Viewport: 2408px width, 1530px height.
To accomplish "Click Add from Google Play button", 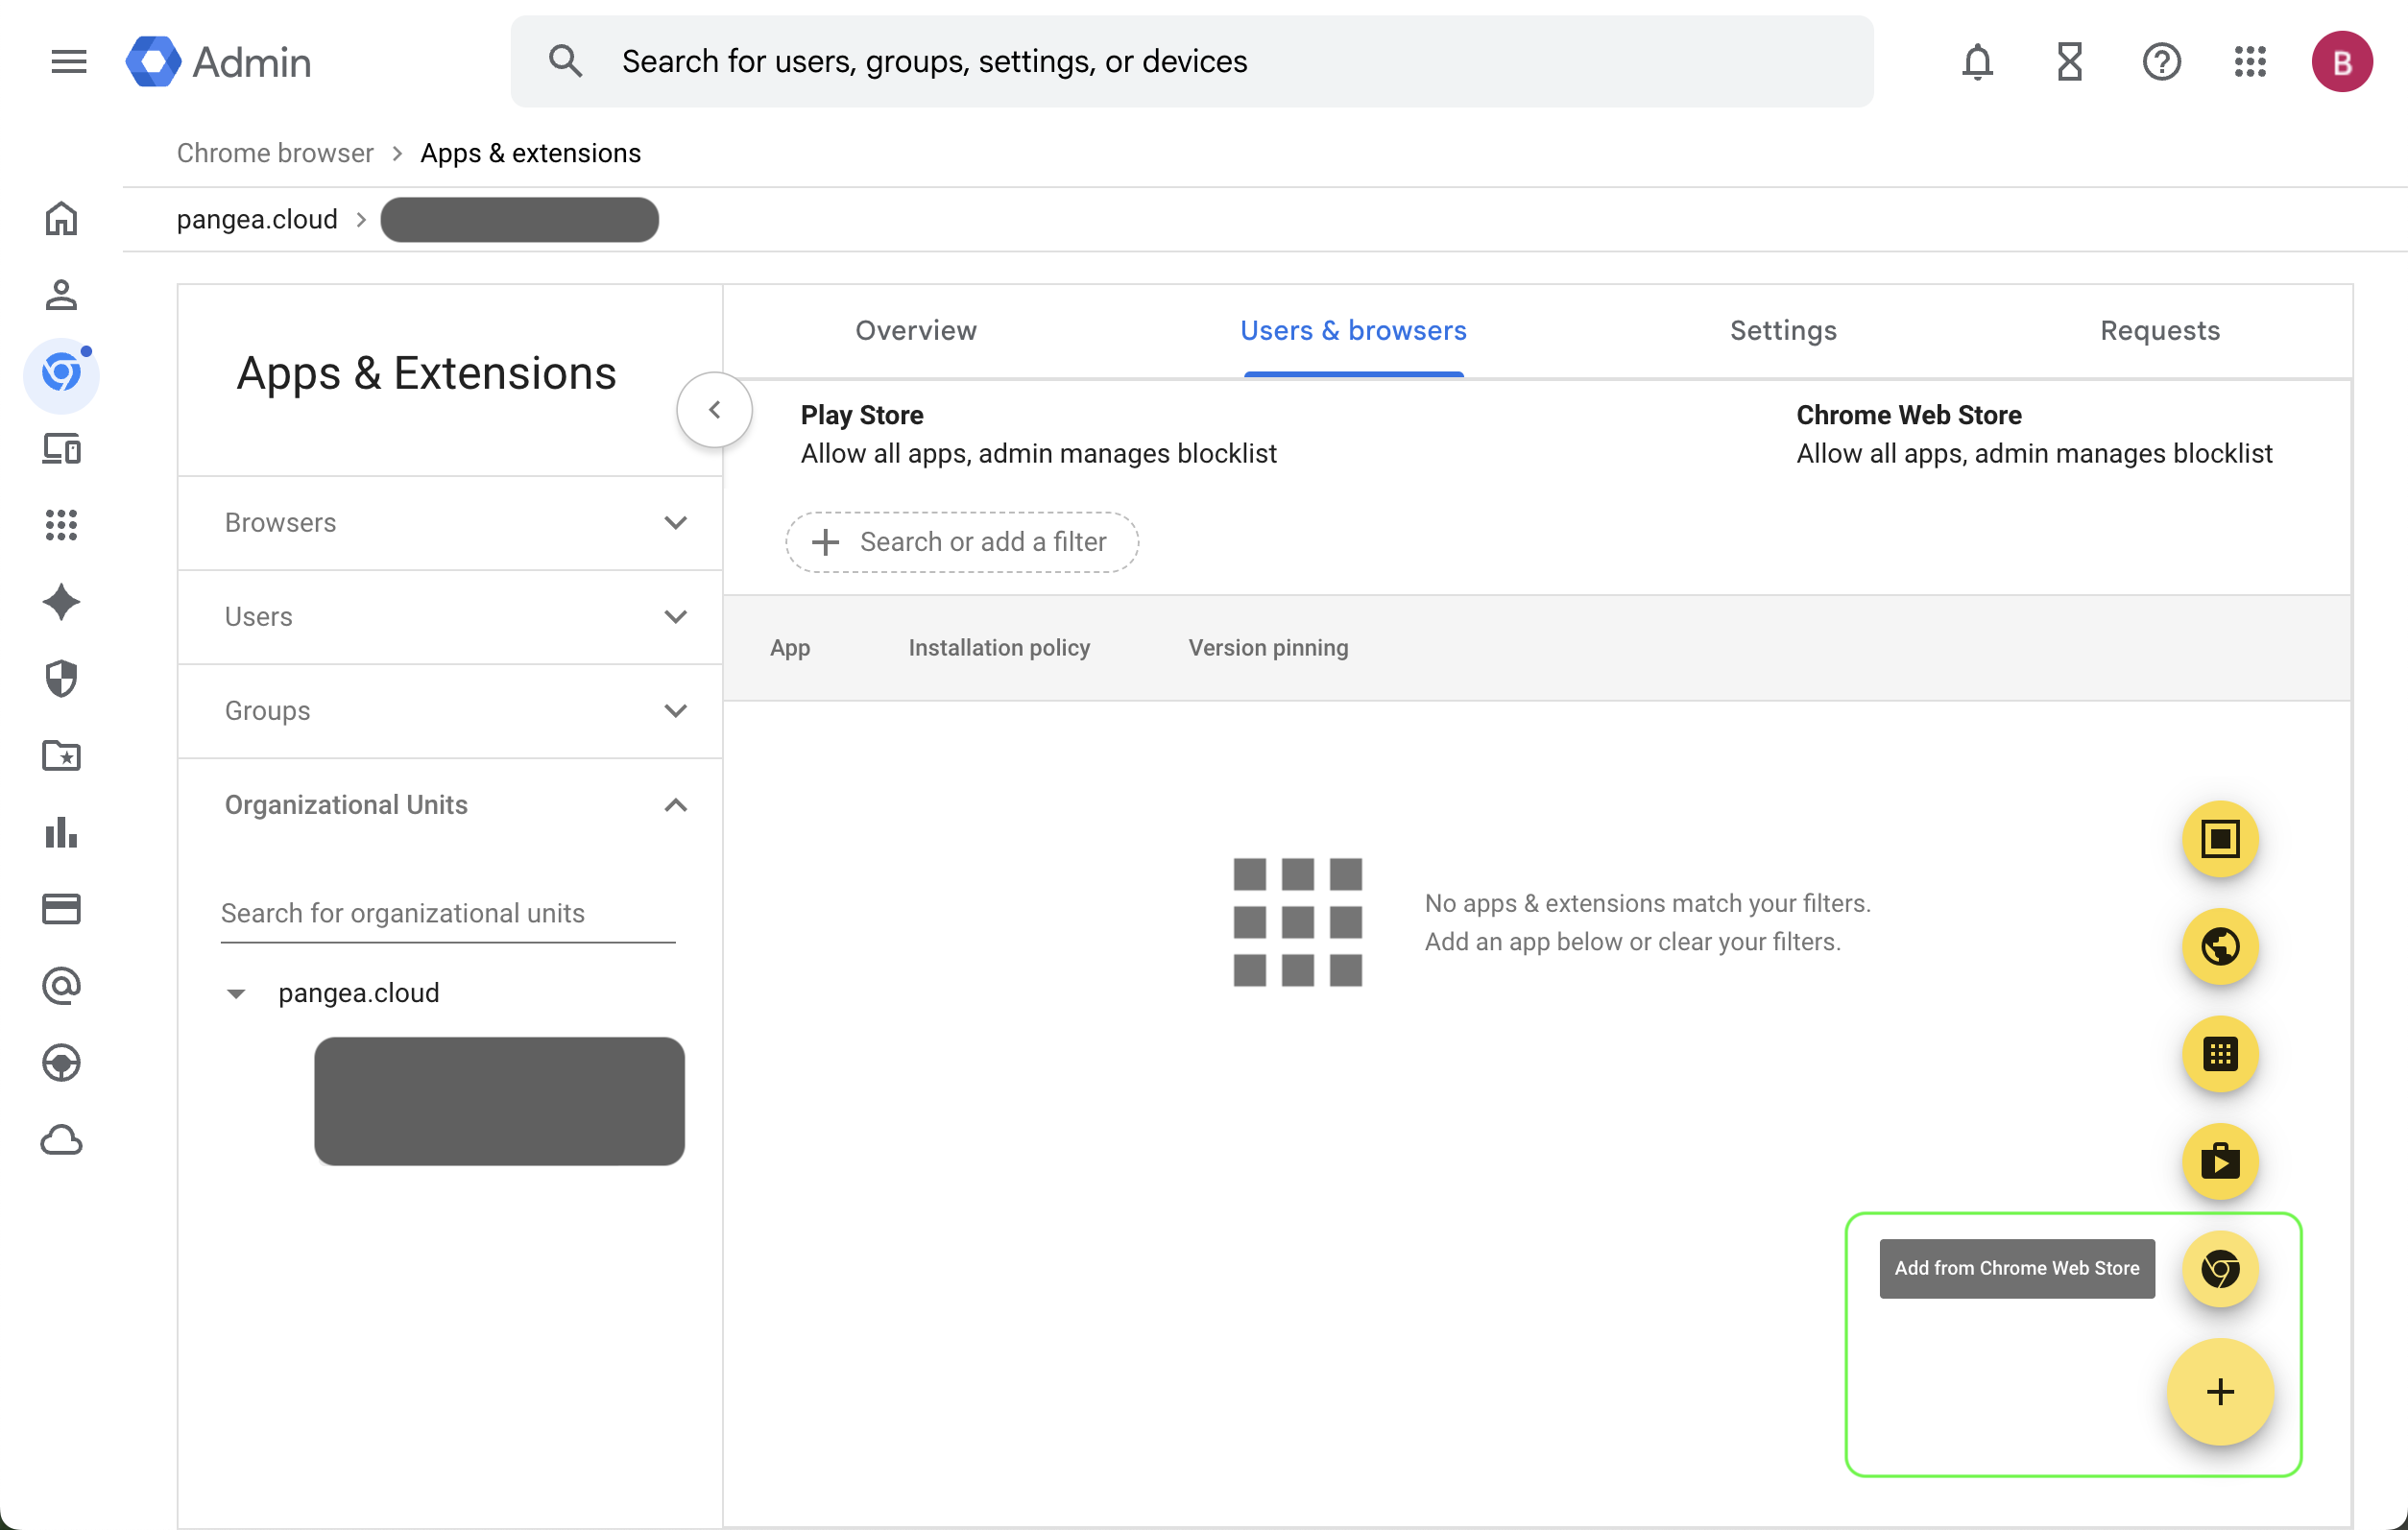I will click(2220, 1161).
